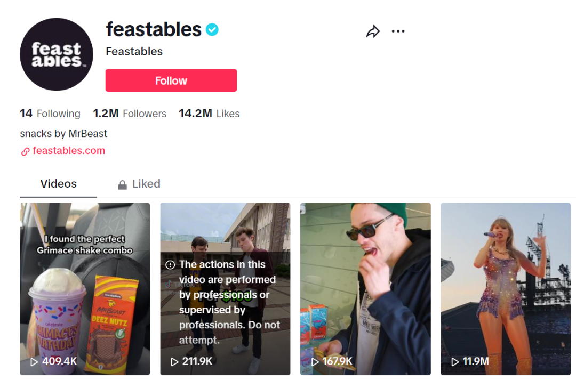
Task: Click play icon on 211.9K video
Action: 174,362
